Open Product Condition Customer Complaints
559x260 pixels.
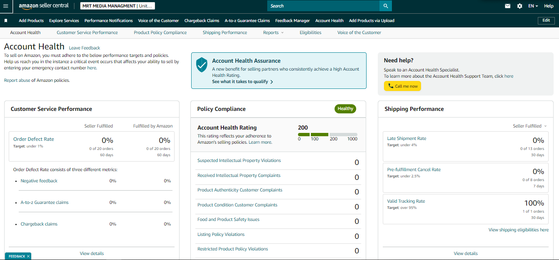click(x=237, y=205)
